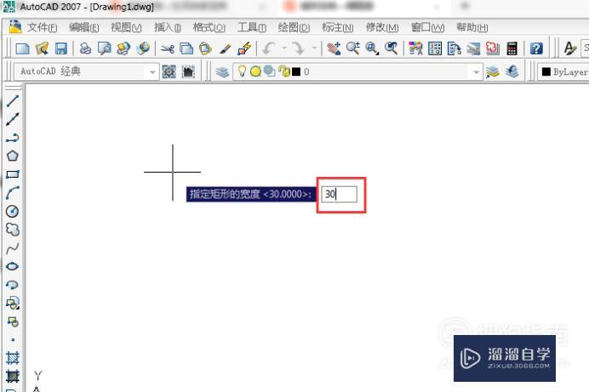This screenshot has width=589, height=392.
Task: Create a new drawing with the New icon
Action: (x=22, y=48)
